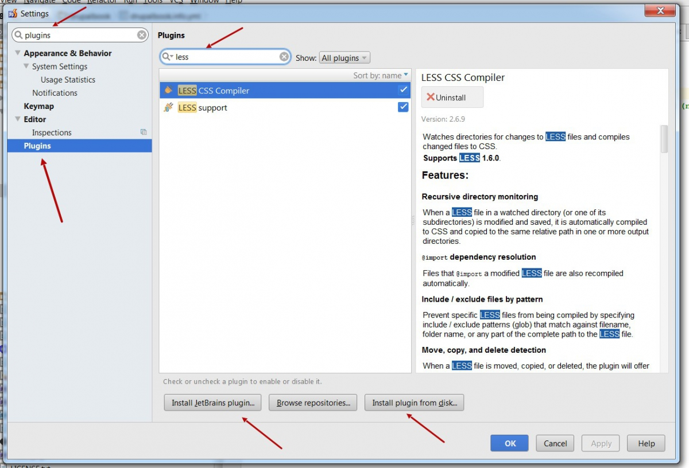Open the Tools menu in main window
The height and width of the screenshot is (468, 689).
coord(153,2)
